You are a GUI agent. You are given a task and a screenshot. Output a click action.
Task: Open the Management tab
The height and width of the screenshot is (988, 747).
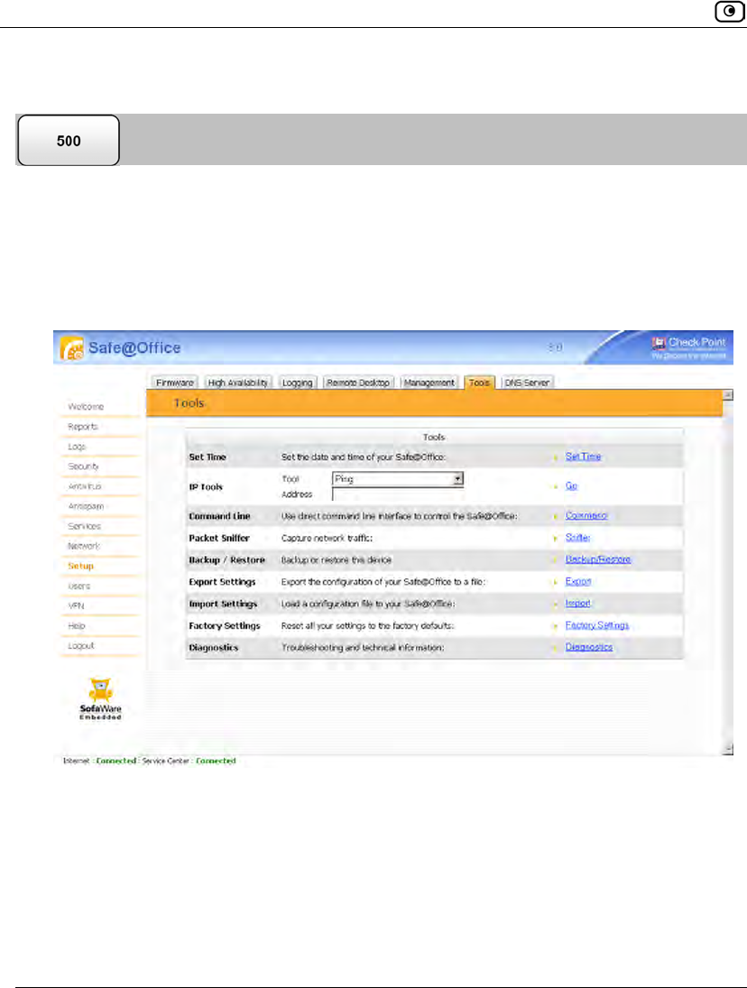pos(429,383)
